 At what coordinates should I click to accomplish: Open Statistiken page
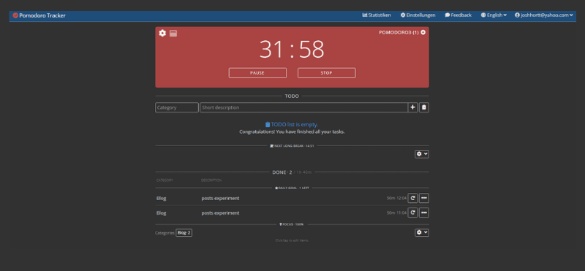pos(377,15)
